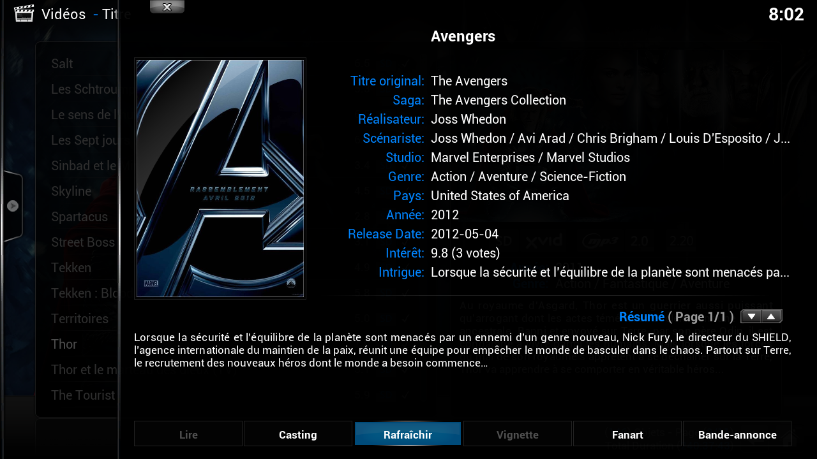Select Skyline in the movie list
This screenshot has width=817, height=459.
tap(71, 191)
